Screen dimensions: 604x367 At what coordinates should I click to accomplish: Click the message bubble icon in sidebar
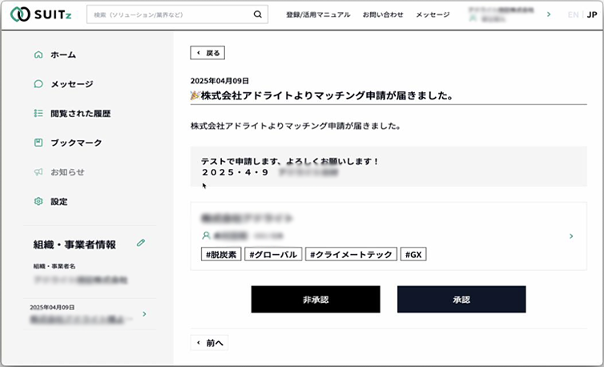38,84
